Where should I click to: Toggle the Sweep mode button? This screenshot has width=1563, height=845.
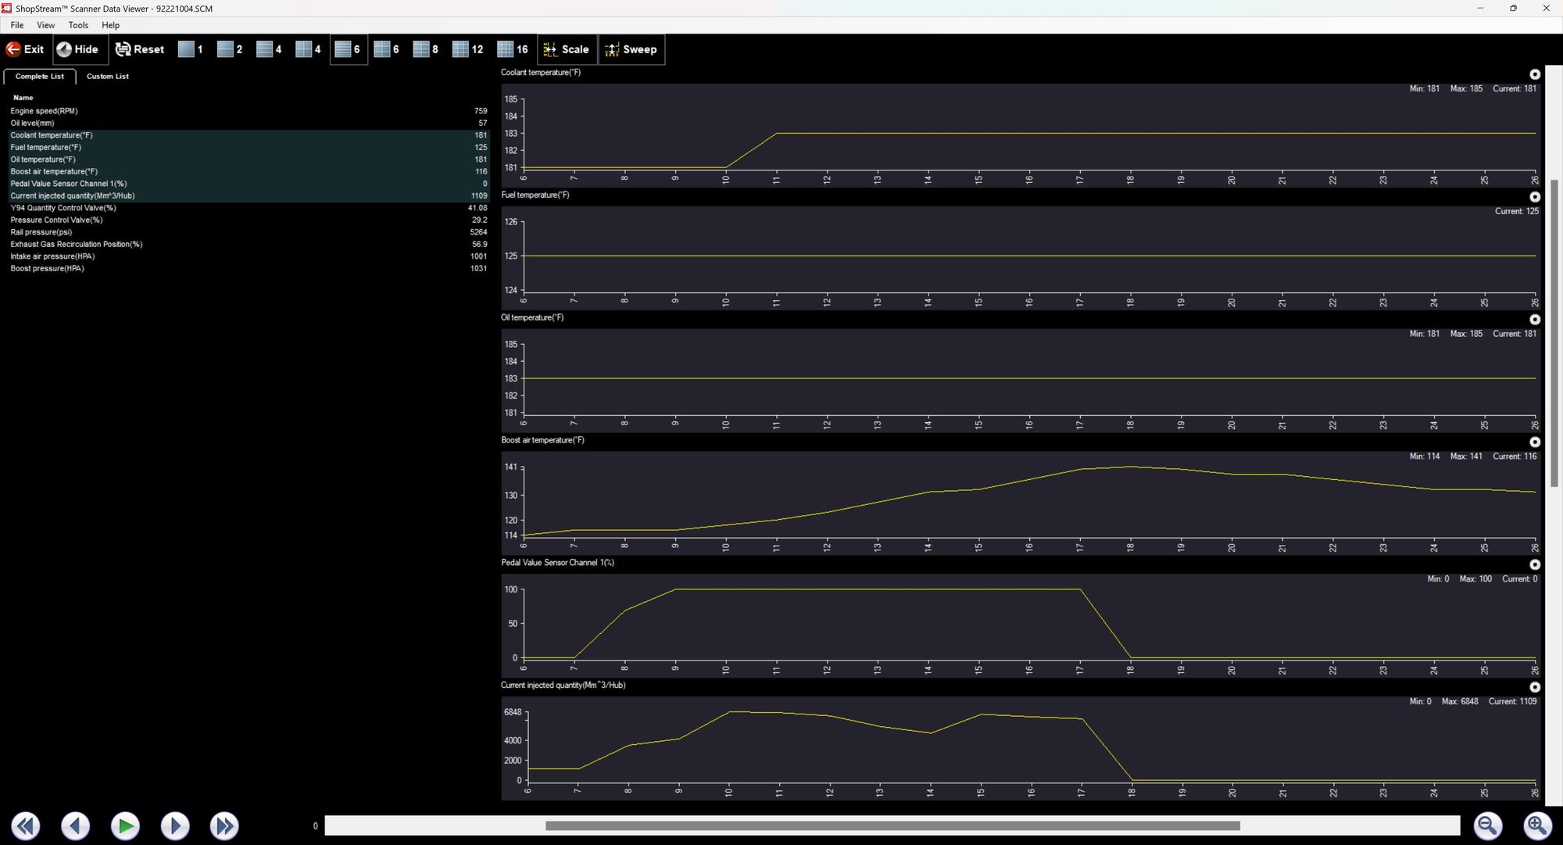point(631,49)
